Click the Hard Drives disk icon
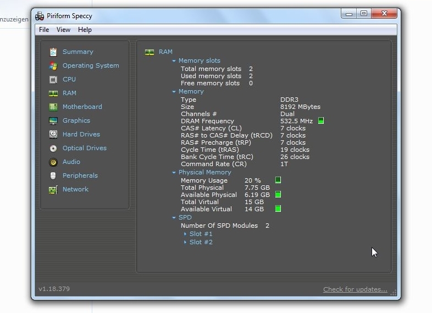 point(53,134)
